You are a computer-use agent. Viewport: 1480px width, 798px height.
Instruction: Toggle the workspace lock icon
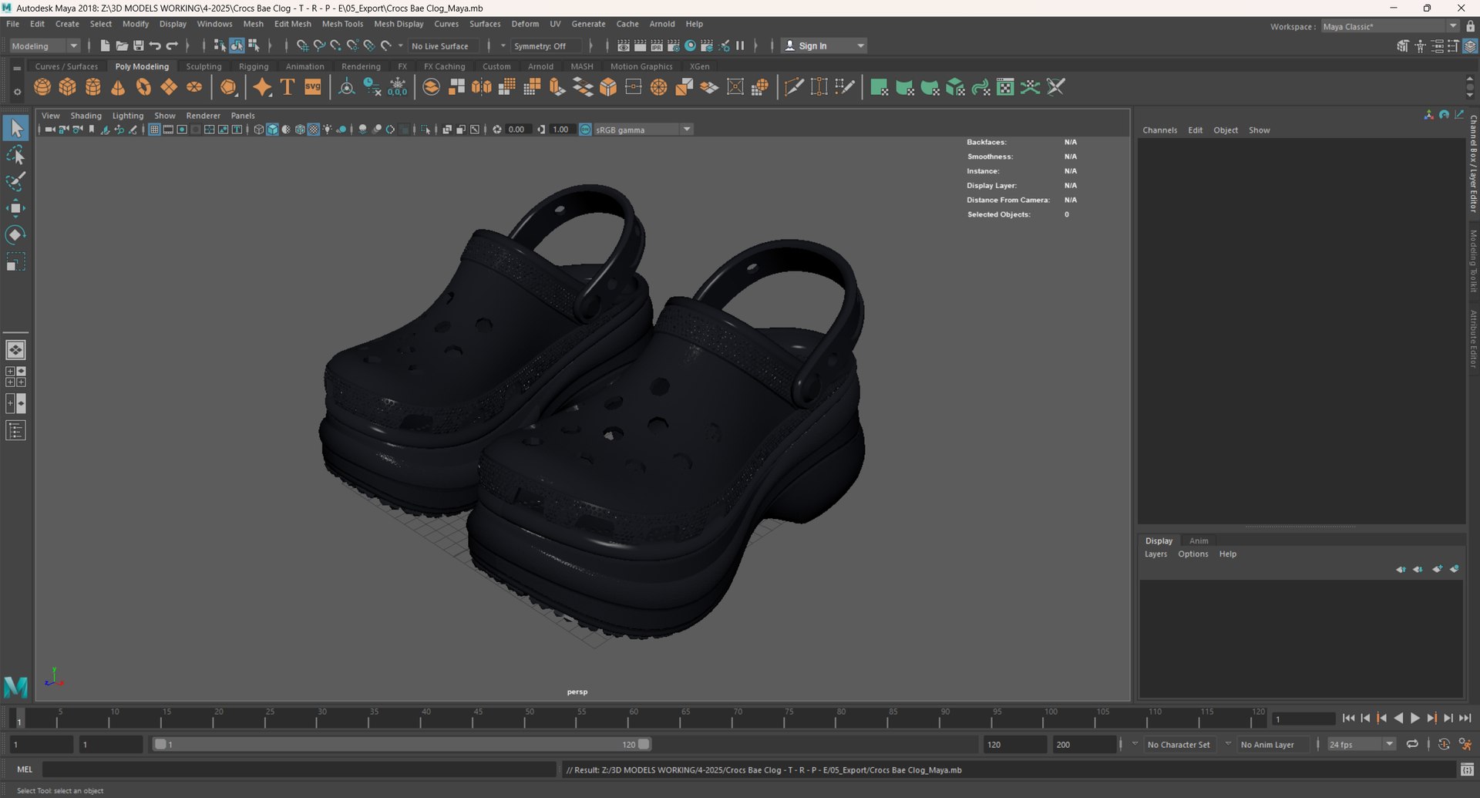coord(1470,26)
